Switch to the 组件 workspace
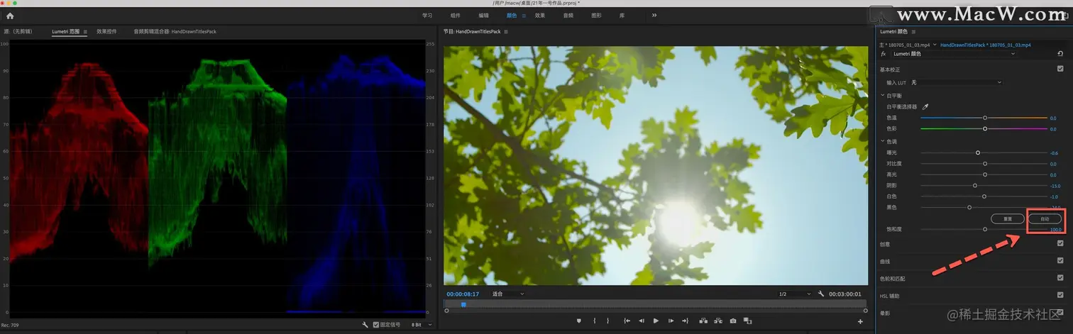This screenshot has width=1073, height=334. point(455,15)
